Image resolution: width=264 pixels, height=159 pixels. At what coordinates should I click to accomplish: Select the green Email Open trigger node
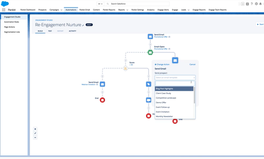tap(150, 52)
